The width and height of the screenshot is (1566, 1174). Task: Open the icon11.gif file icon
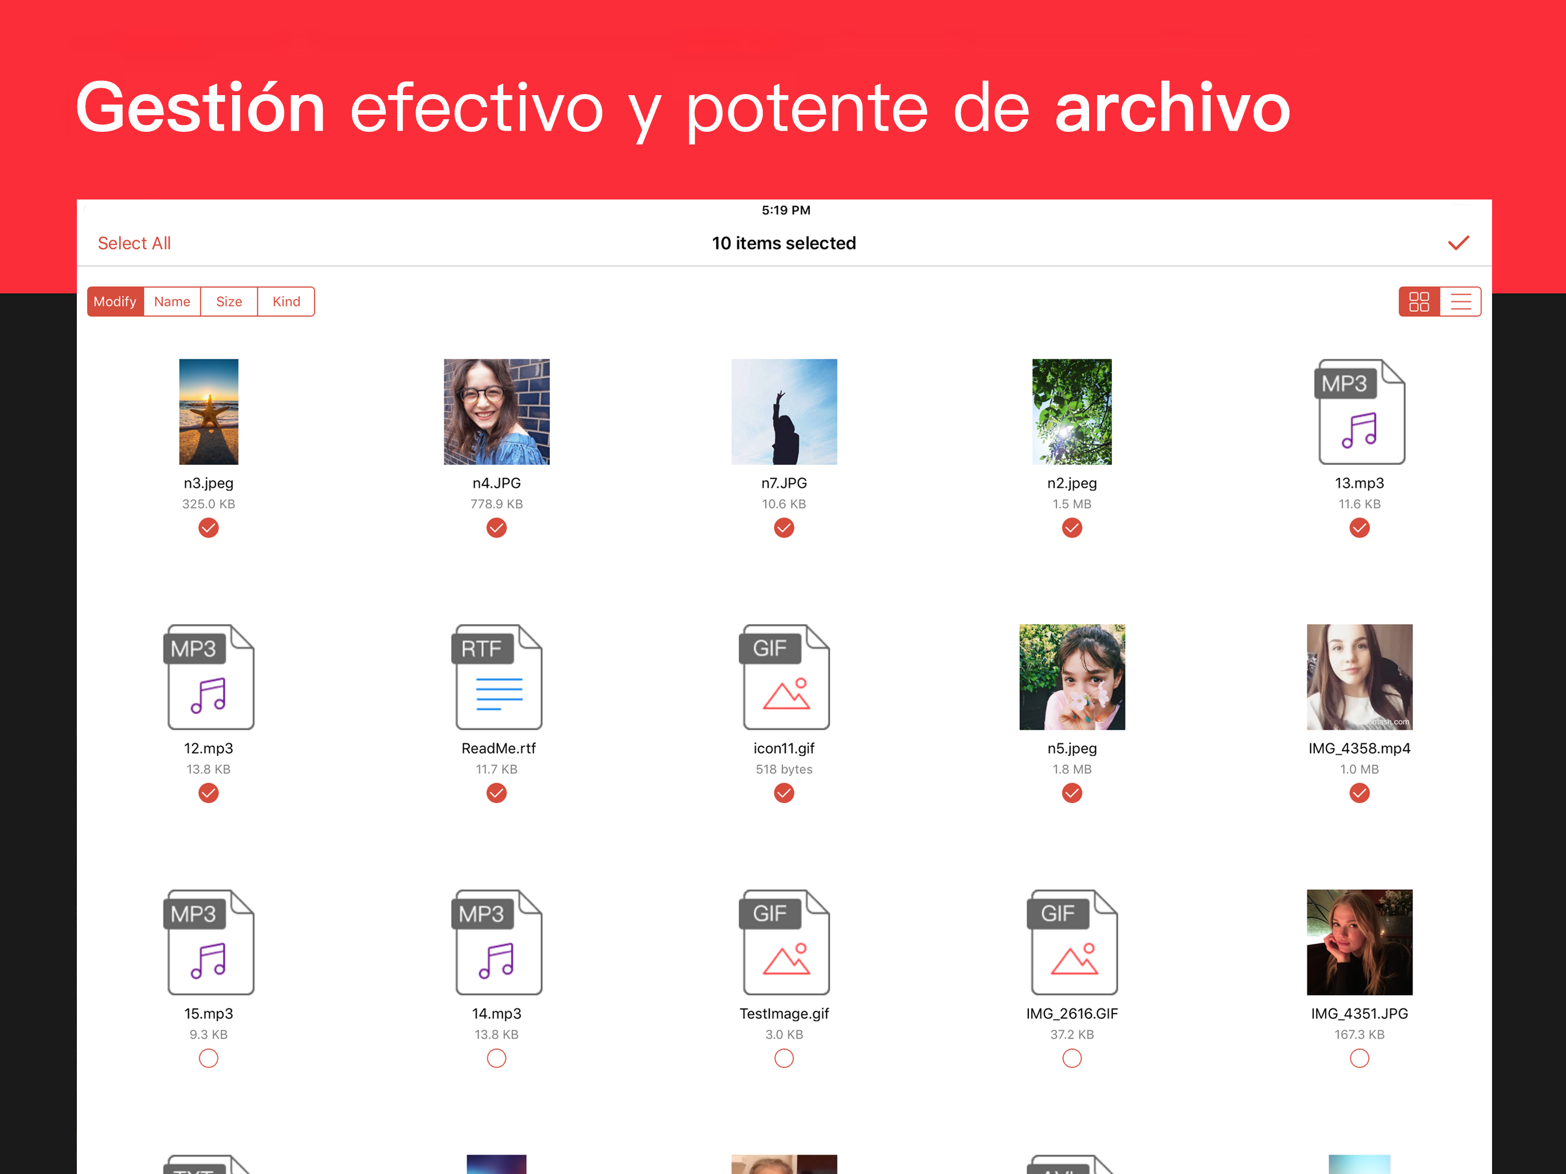[x=784, y=677]
